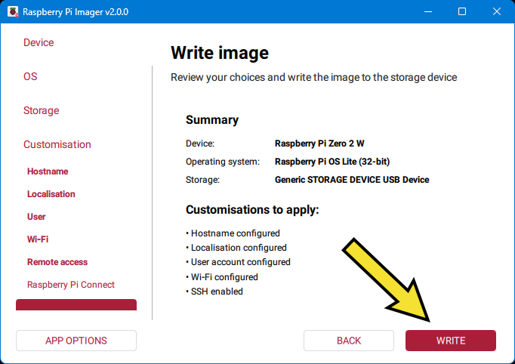Open the User customisation page
The image size is (515, 364).
pyautogui.click(x=36, y=217)
